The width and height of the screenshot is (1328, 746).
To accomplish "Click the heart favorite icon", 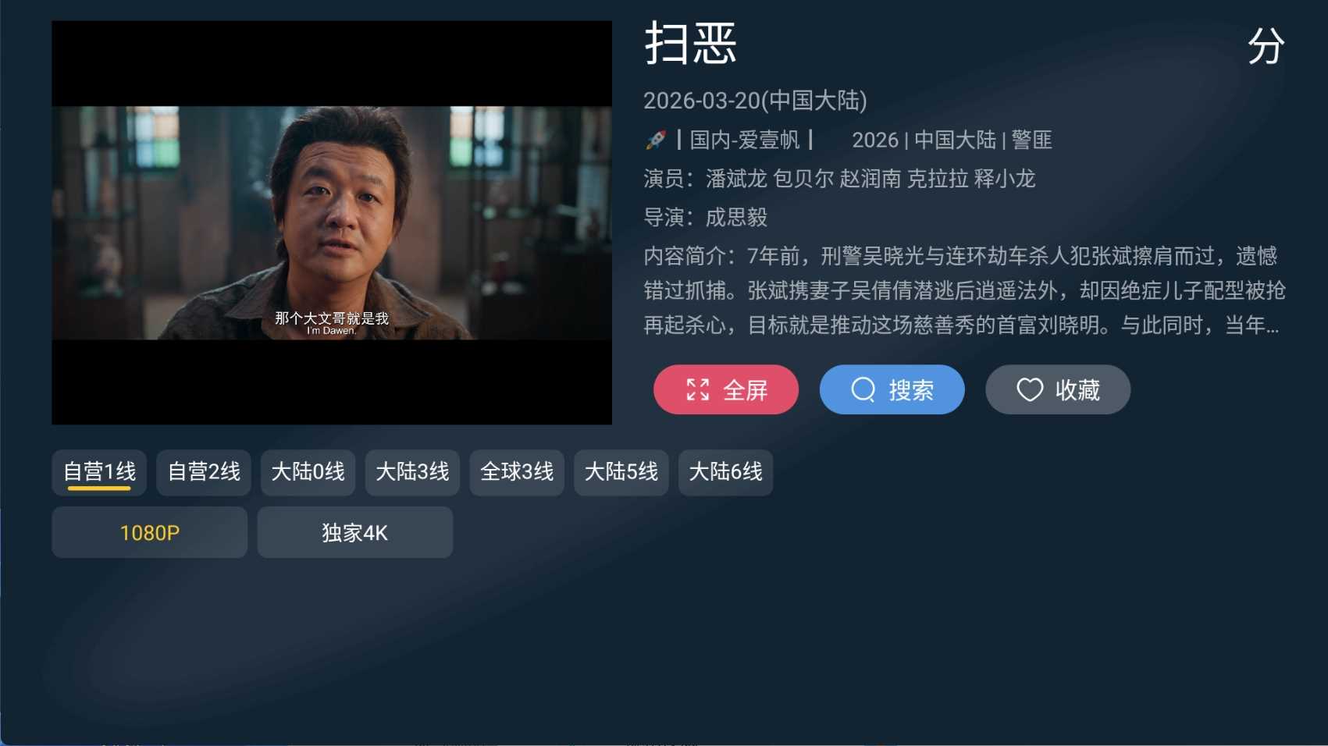I will coord(1030,389).
